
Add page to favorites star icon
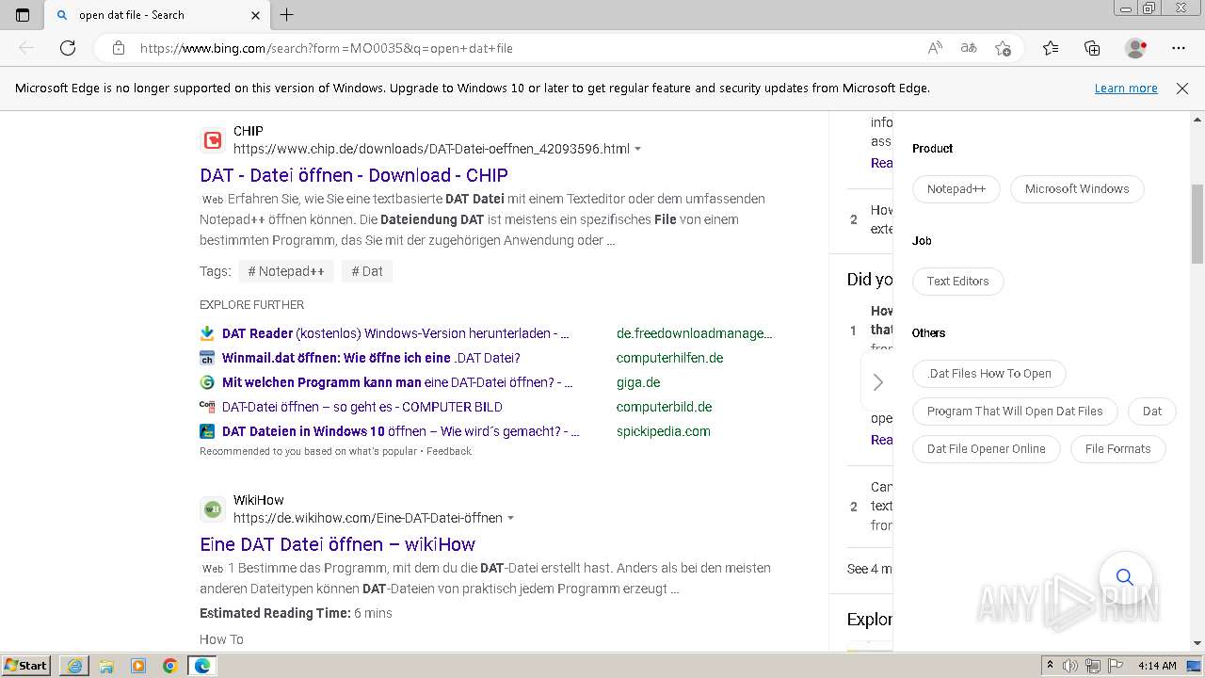1004,48
